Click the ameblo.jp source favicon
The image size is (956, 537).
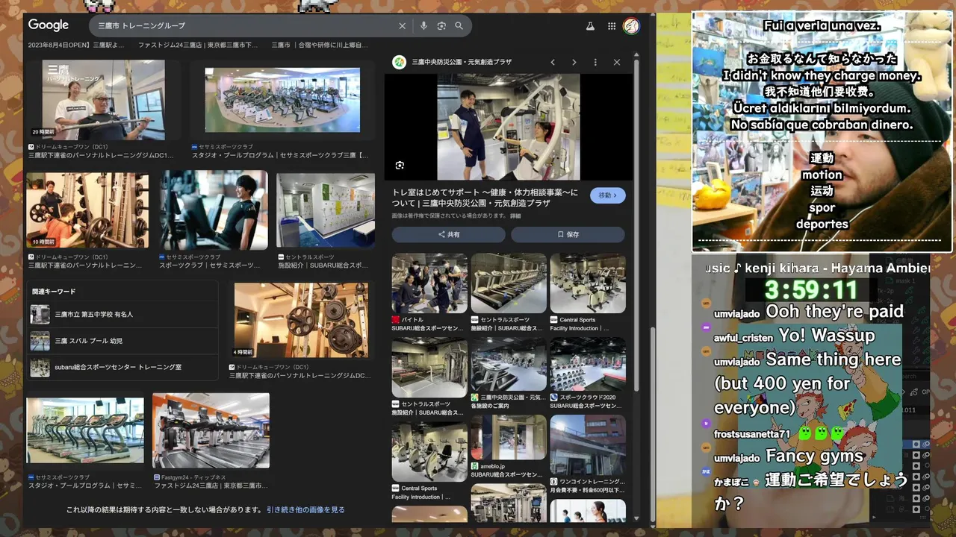click(x=475, y=465)
